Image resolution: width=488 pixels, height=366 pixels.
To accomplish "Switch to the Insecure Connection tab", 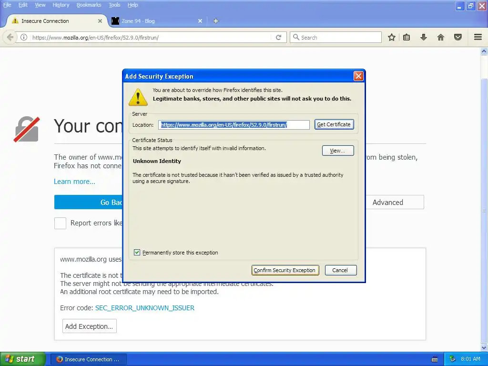I will 57,21.
